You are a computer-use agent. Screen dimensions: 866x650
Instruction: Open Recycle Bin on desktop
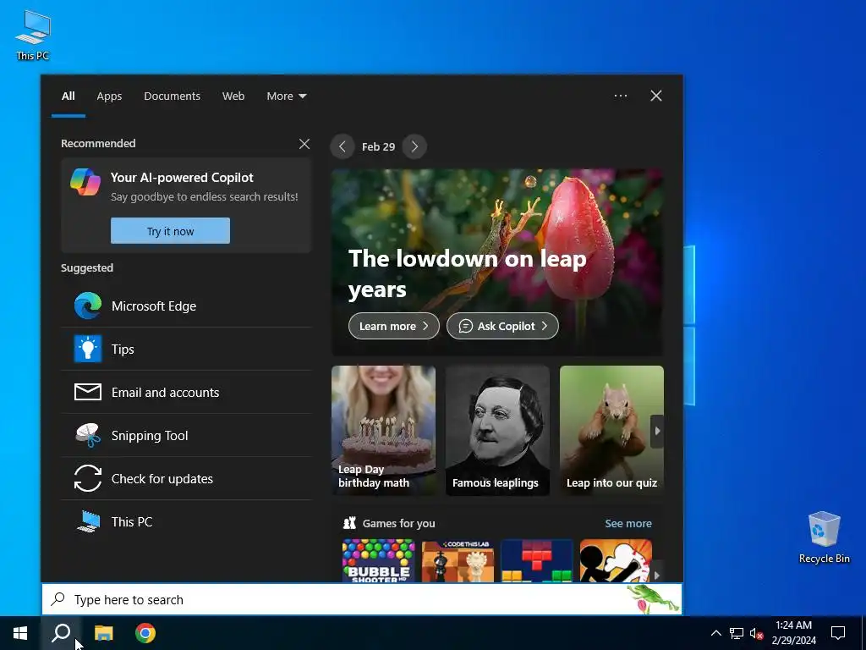824,537
